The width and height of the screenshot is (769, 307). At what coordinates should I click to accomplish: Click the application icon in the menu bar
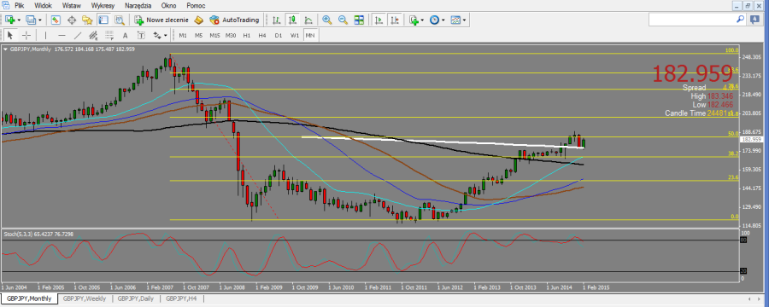click(x=5, y=6)
